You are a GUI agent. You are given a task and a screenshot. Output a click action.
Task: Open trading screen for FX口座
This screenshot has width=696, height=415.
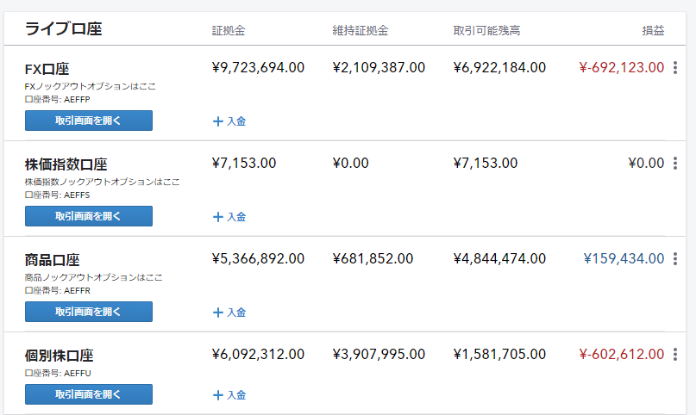tap(89, 121)
